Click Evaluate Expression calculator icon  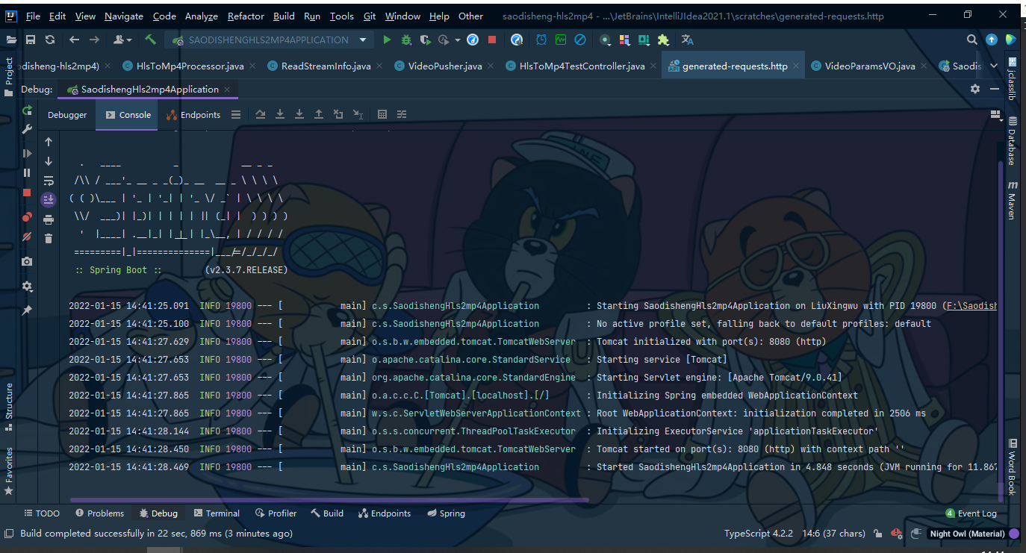tap(382, 115)
